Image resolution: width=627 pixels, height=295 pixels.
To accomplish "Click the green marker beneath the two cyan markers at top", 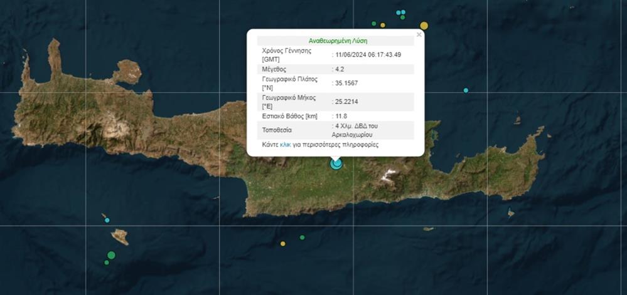I will pos(402,18).
